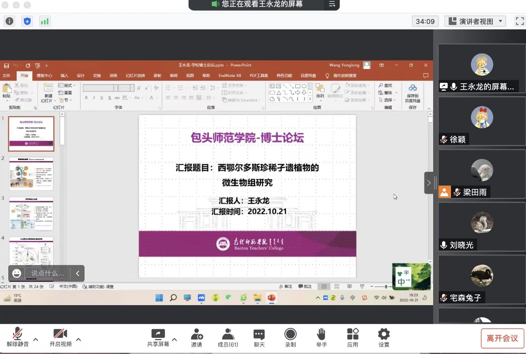Open the 聊天 chat panel
The height and width of the screenshot is (354, 526).
click(259, 337)
